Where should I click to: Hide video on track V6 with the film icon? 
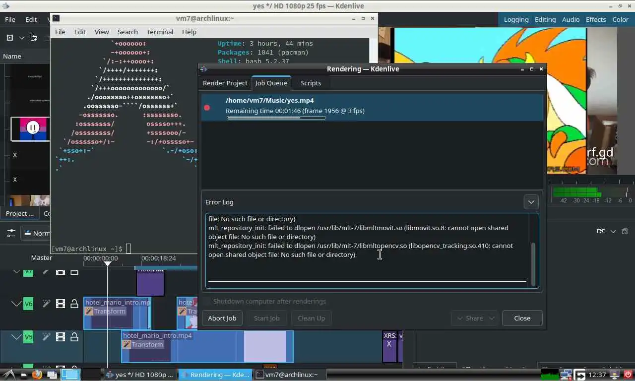tap(61, 304)
